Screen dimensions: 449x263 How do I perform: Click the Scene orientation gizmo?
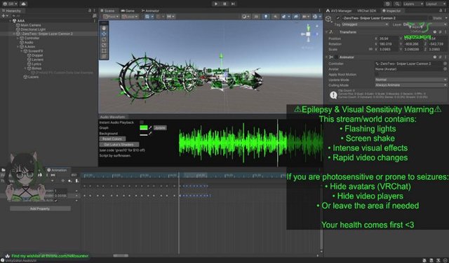(309, 34)
